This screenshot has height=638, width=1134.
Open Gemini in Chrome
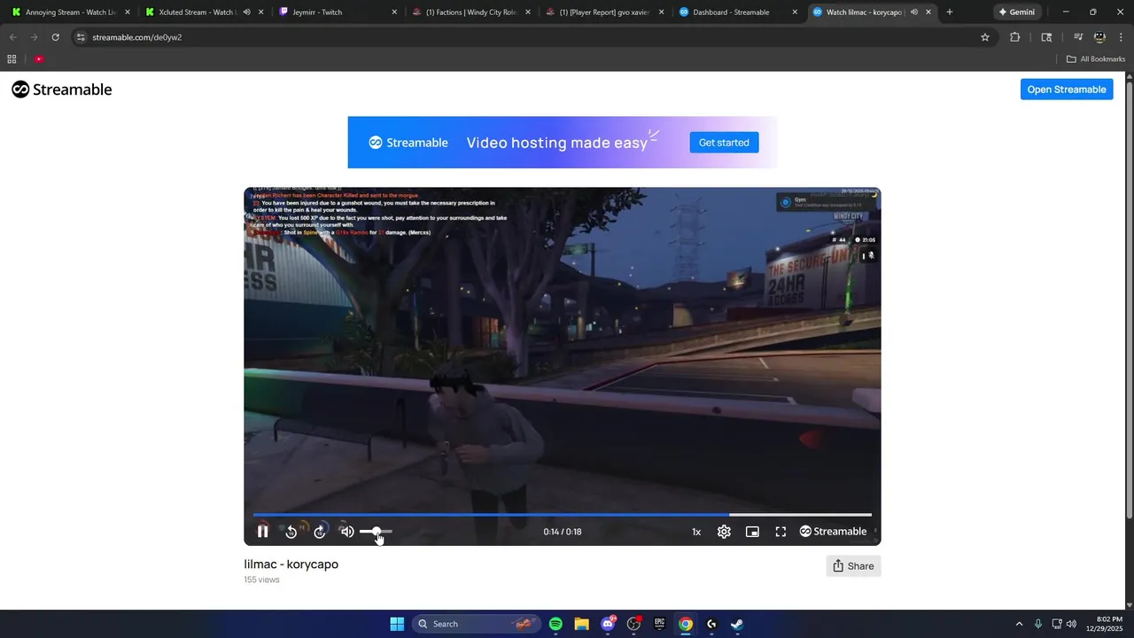[x=1015, y=12]
